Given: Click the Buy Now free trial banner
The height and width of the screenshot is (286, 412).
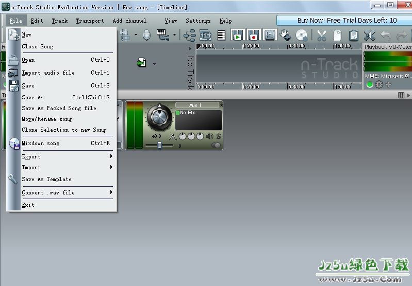Looking at the screenshot, I should (344, 21).
